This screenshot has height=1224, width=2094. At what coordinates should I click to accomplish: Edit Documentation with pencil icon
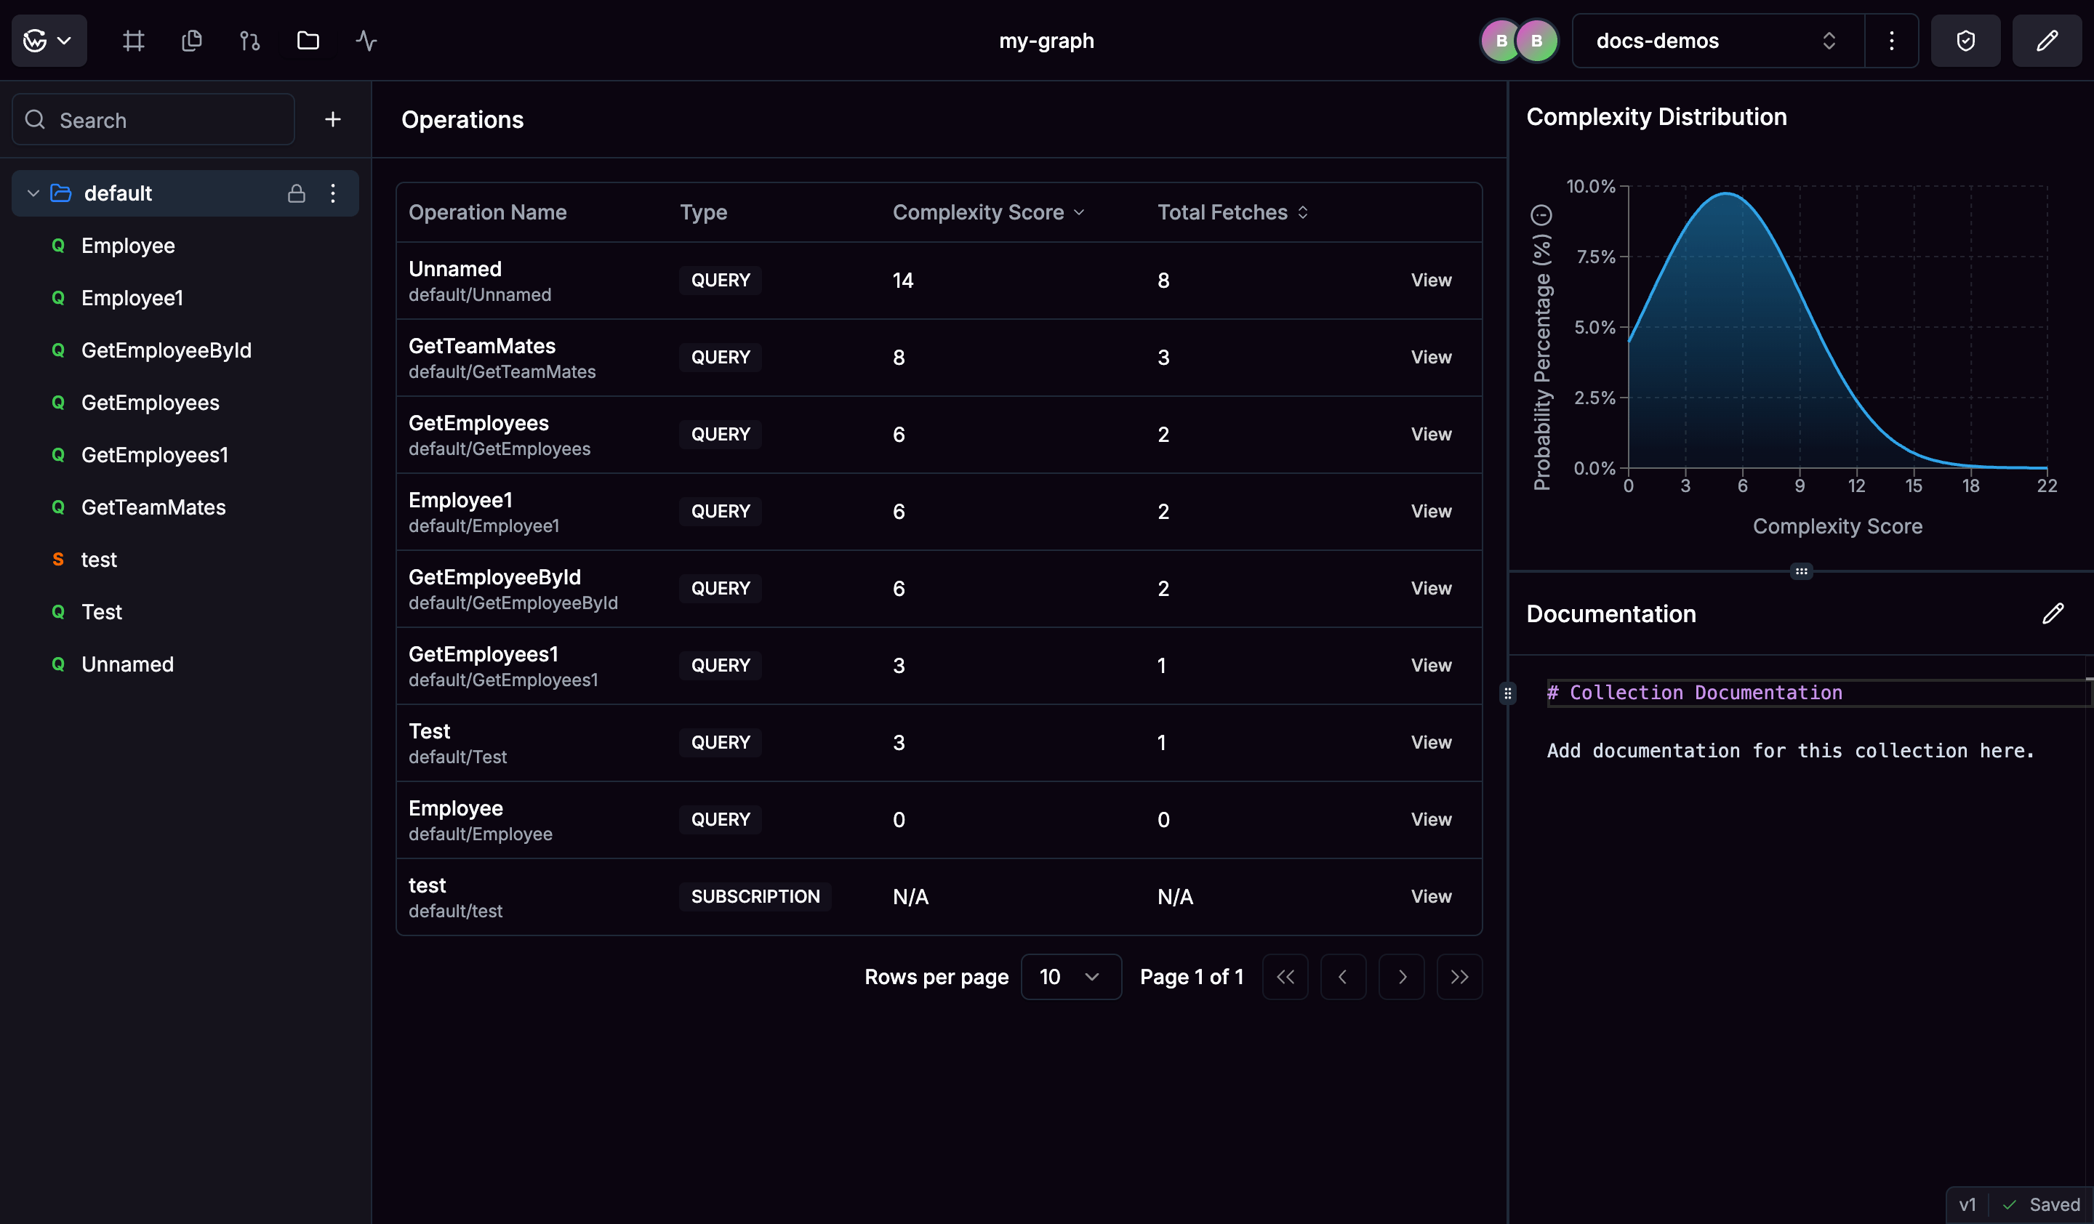[2053, 613]
